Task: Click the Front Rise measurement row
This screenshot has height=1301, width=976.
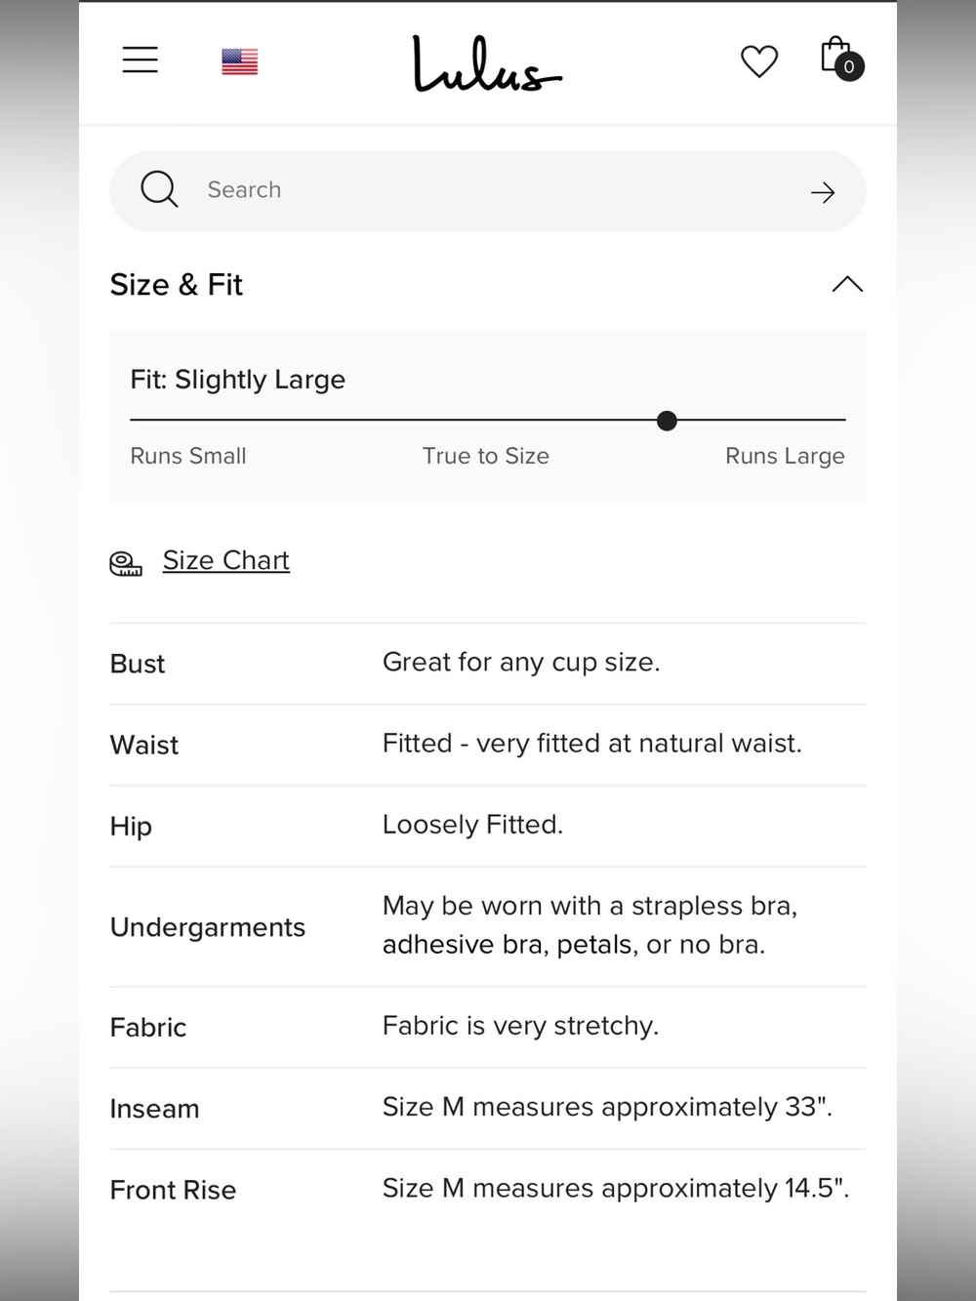Action: (488, 1189)
